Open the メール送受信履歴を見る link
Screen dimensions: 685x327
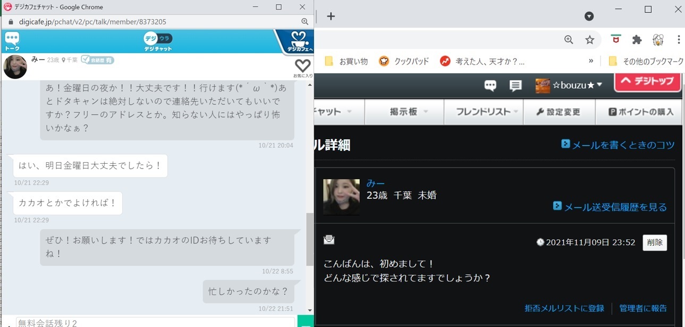[610, 207]
